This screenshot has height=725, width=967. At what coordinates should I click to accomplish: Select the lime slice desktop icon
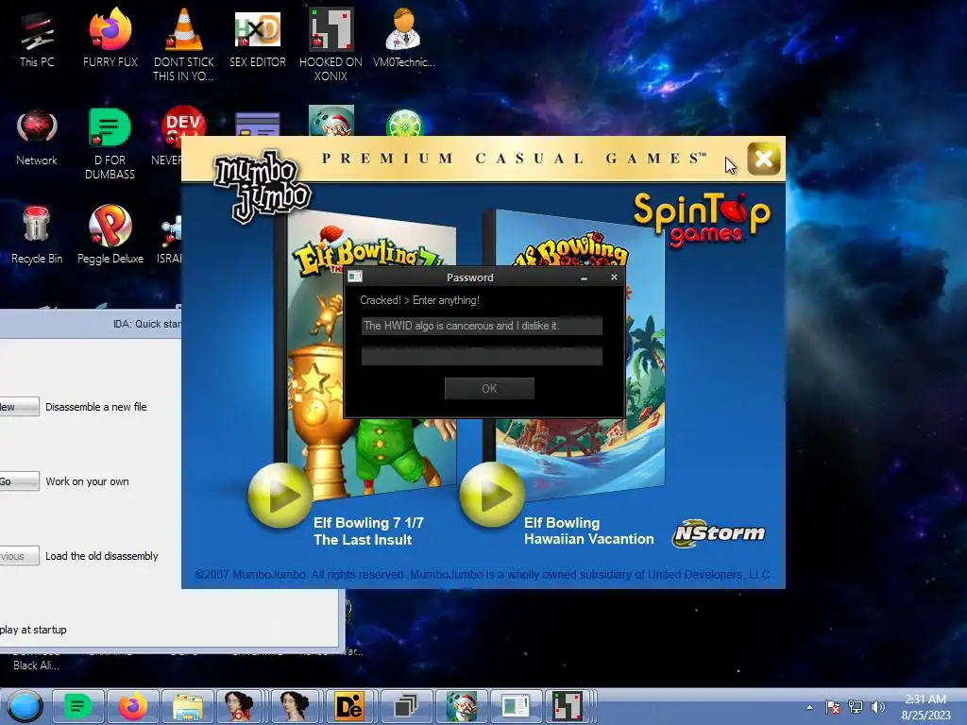[x=404, y=124]
